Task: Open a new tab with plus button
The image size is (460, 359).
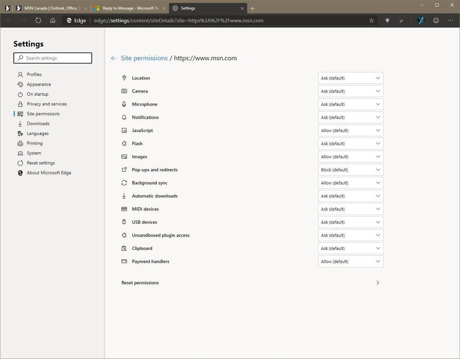Action: [252, 8]
